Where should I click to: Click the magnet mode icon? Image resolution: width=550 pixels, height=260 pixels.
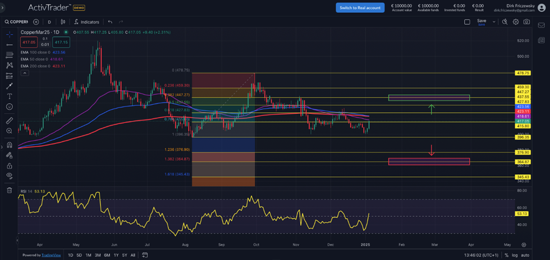pyautogui.click(x=9, y=145)
